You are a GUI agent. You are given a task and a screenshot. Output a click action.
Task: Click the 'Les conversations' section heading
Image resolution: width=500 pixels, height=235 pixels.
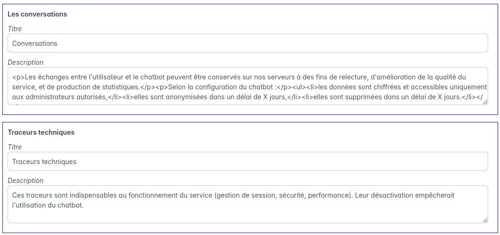coord(37,14)
